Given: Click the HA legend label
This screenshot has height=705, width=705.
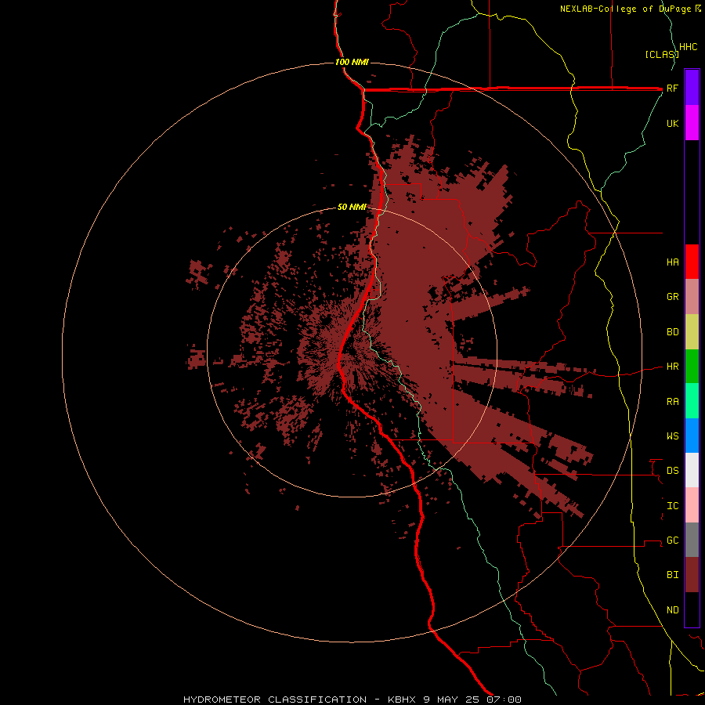Looking at the screenshot, I should pyautogui.click(x=672, y=262).
